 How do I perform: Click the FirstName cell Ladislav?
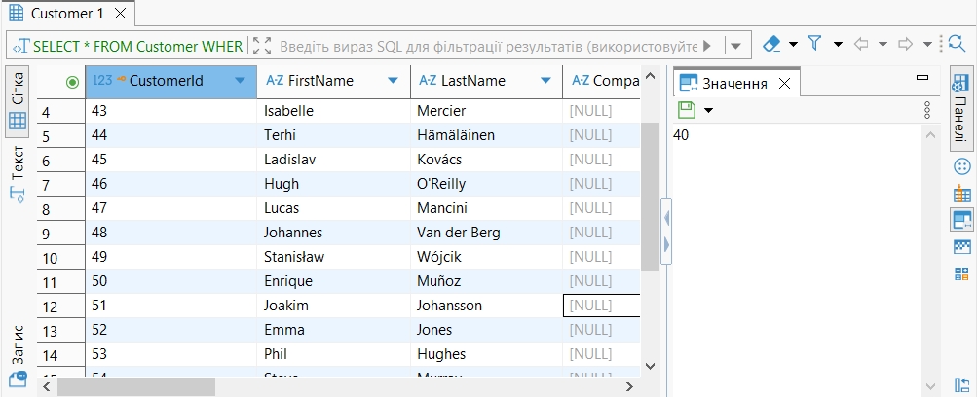pyautogui.click(x=333, y=160)
